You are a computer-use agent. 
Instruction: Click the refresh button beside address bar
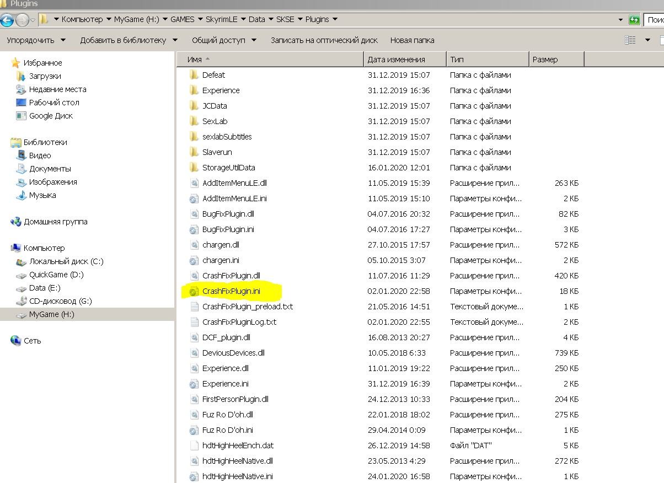click(634, 20)
